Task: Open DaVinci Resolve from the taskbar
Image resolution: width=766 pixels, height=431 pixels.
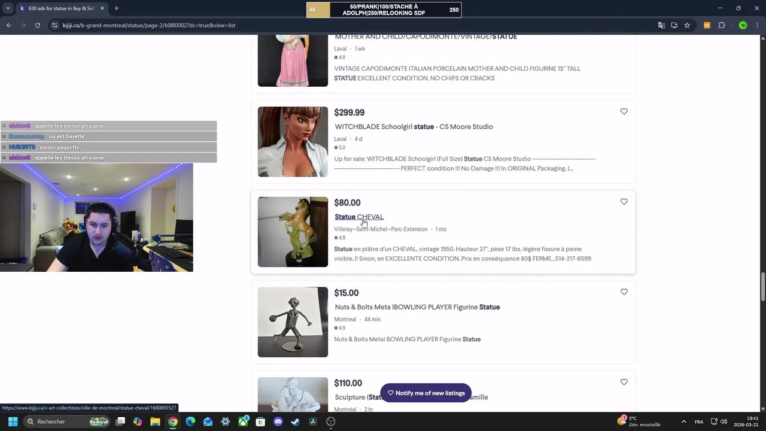Action: click(313, 421)
